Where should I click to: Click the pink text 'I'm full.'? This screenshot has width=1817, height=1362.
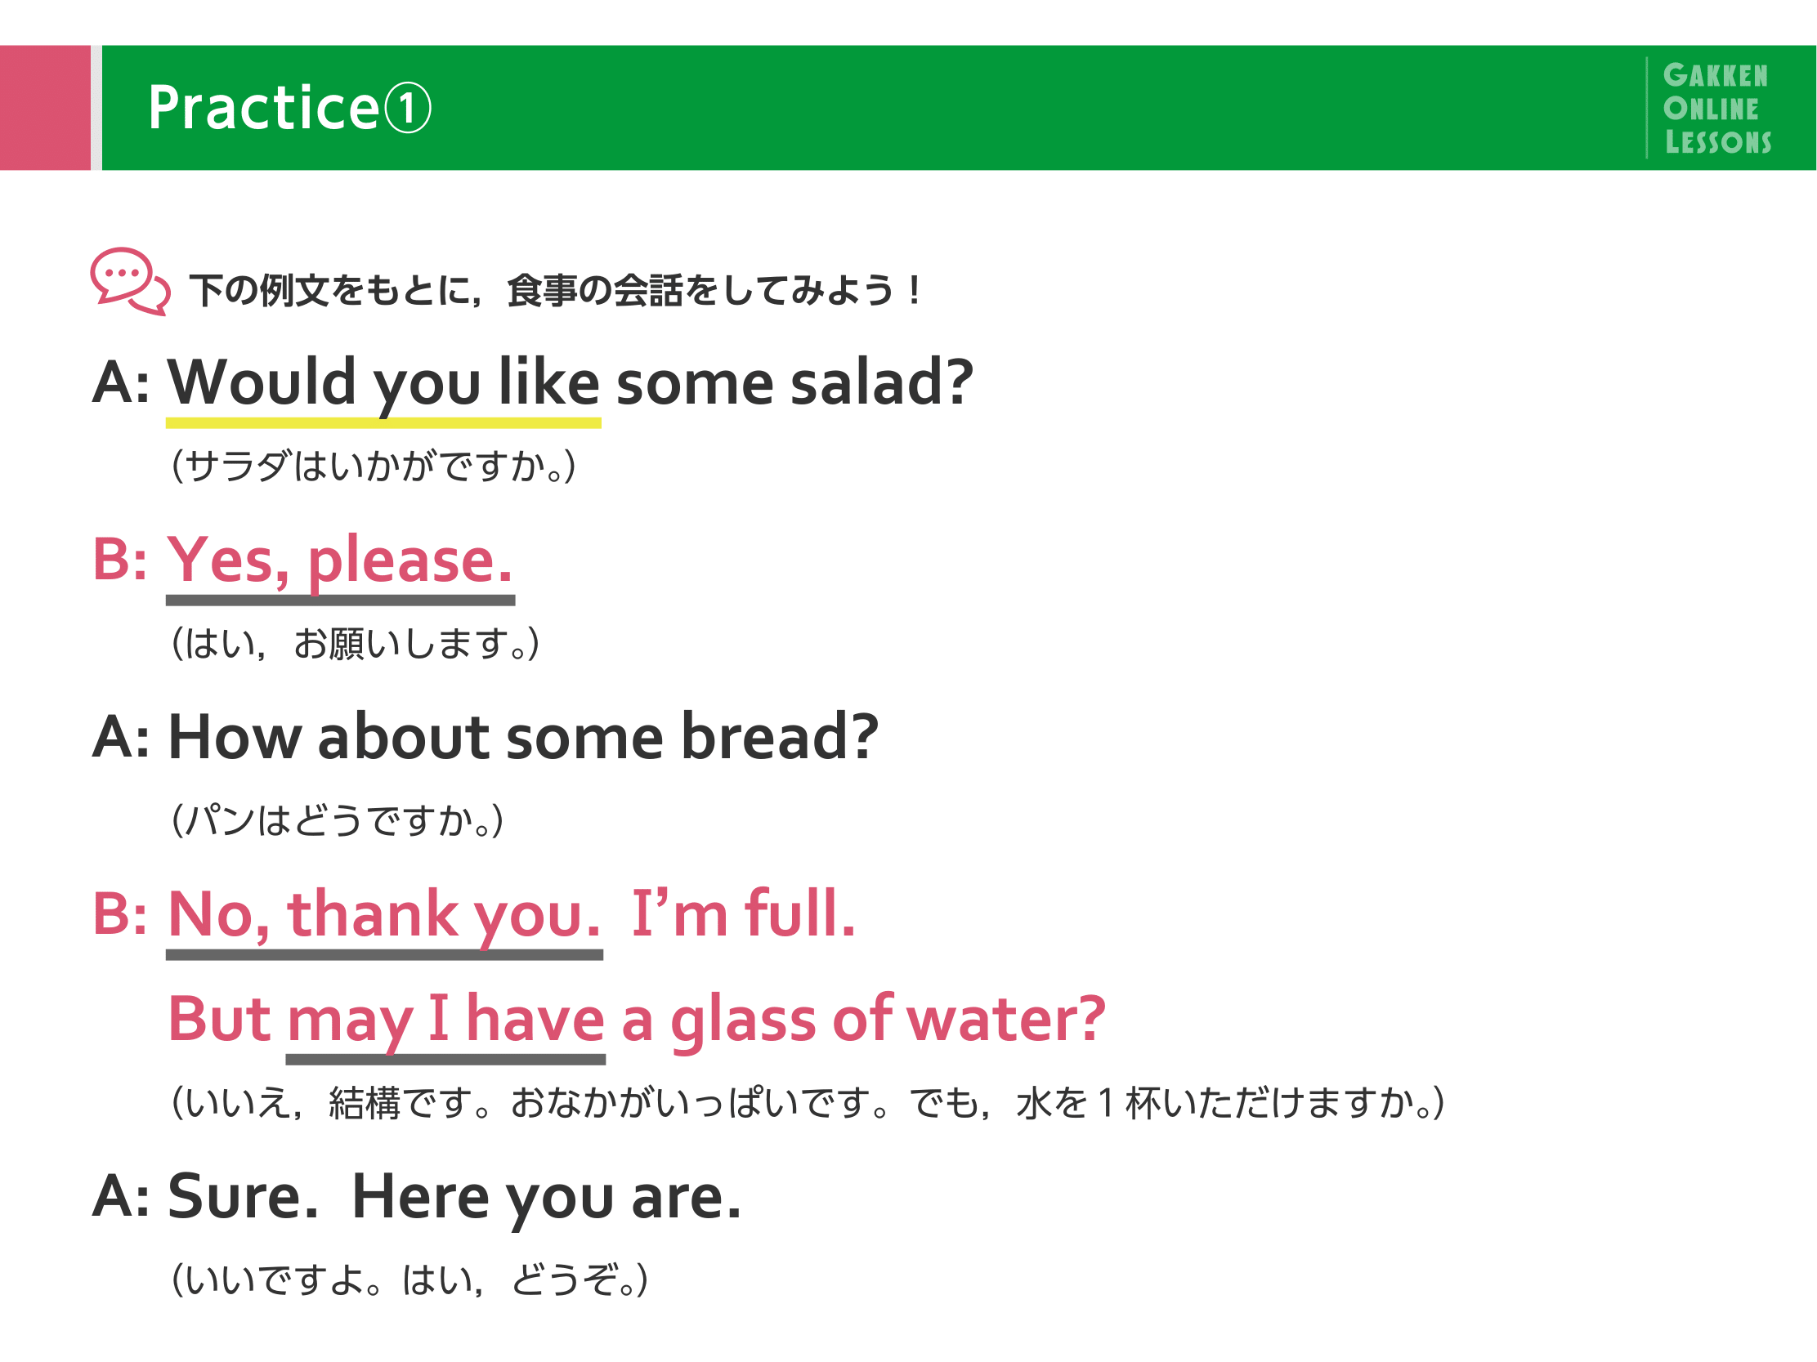tap(745, 913)
